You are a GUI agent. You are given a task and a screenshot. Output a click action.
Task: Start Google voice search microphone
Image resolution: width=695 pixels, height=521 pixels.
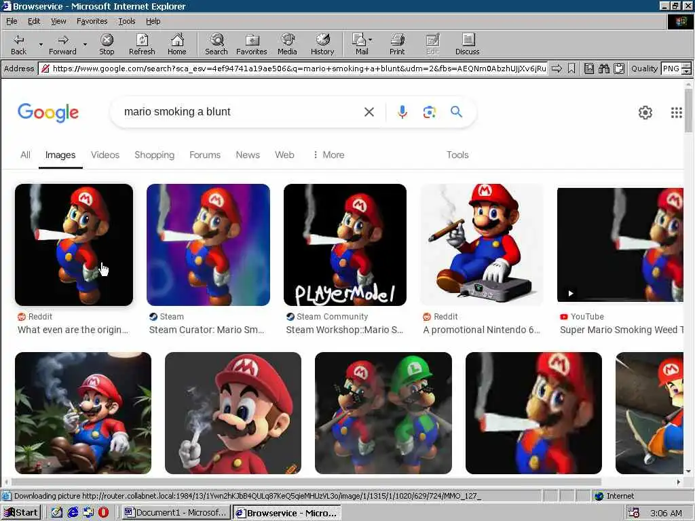click(x=402, y=112)
